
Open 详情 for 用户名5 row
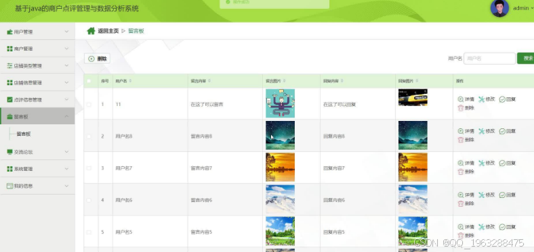466,227
